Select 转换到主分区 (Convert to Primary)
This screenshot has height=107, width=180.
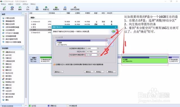8,82
